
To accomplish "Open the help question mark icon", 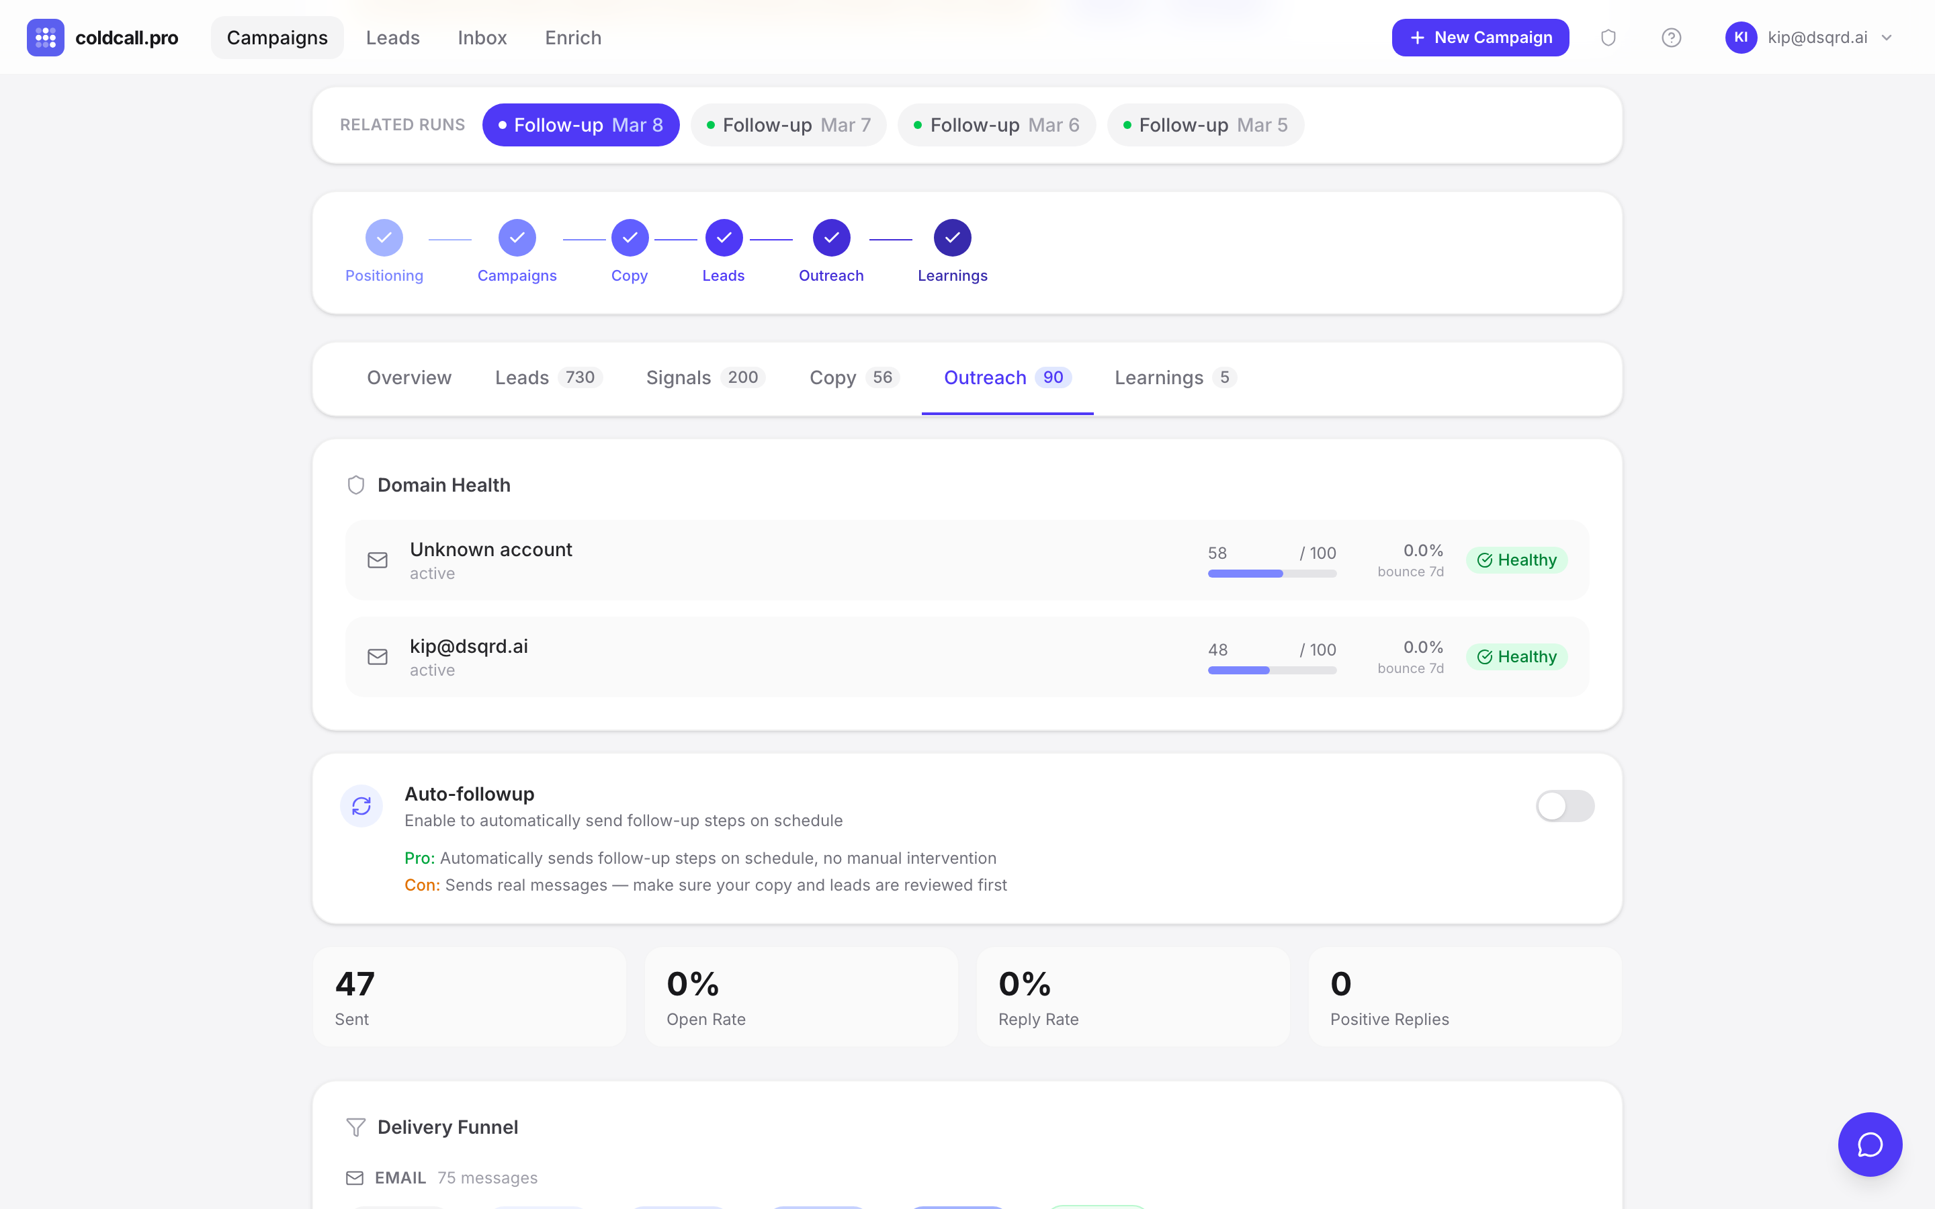I will 1671,37.
